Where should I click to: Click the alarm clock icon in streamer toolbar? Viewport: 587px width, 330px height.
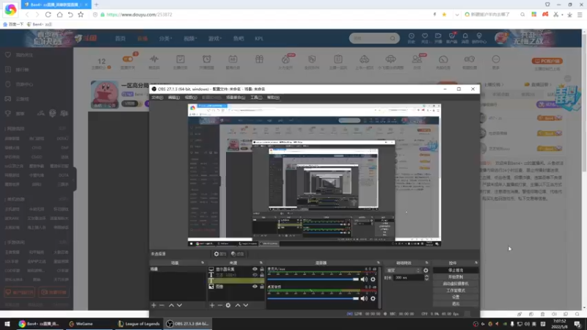tap(207, 61)
